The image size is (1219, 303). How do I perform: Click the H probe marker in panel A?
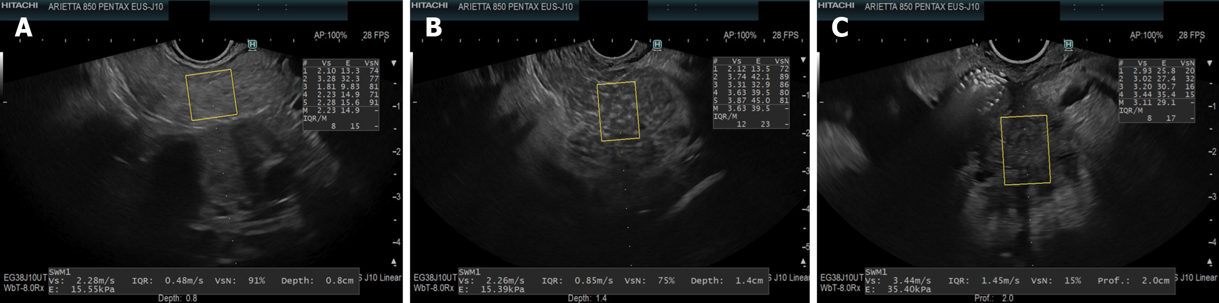pyautogui.click(x=252, y=45)
